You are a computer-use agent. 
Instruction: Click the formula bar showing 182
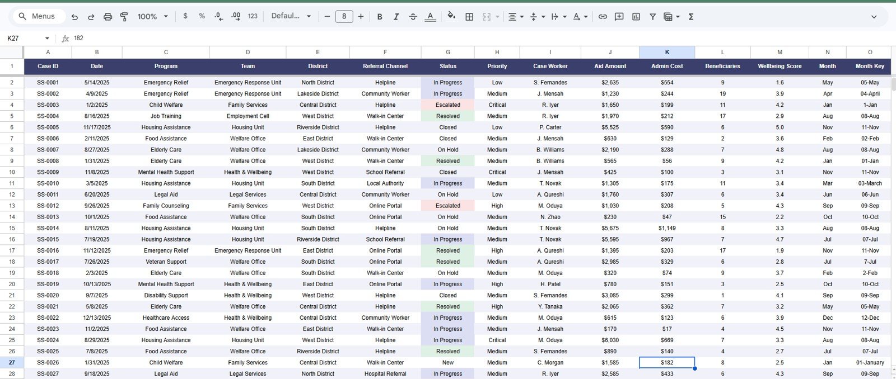(x=482, y=38)
